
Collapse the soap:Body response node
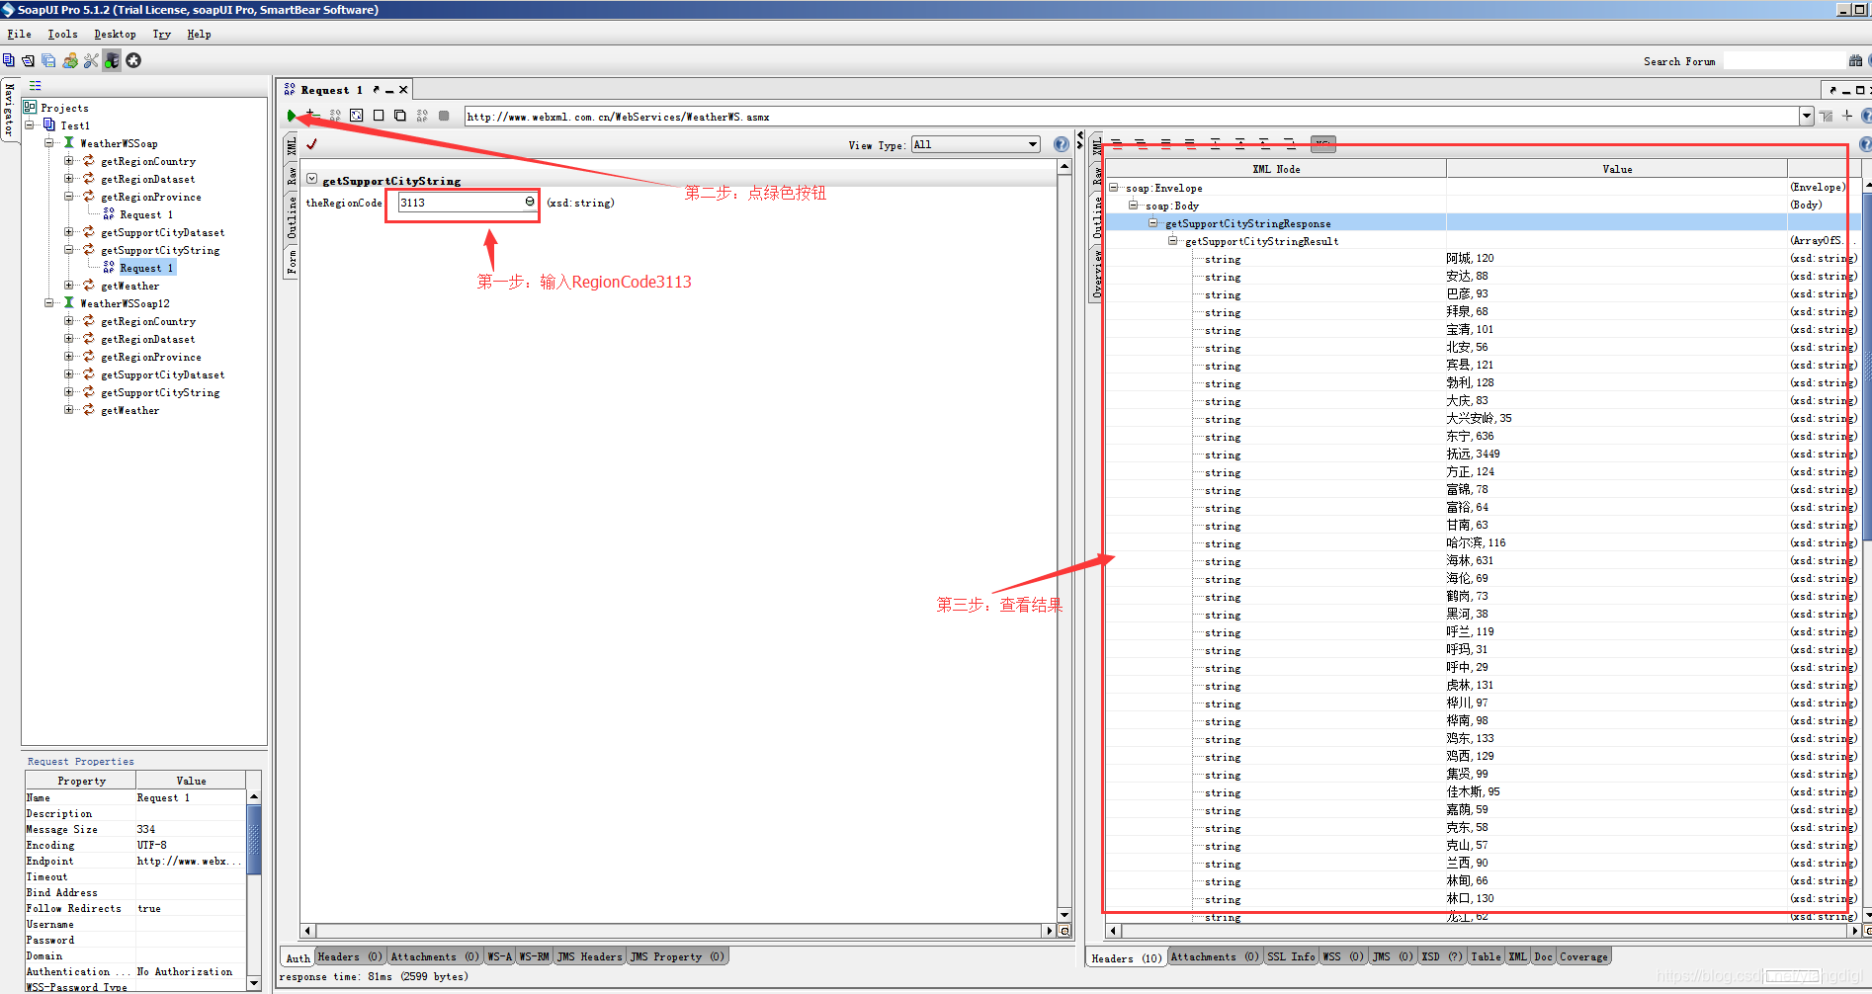coord(1134,205)
